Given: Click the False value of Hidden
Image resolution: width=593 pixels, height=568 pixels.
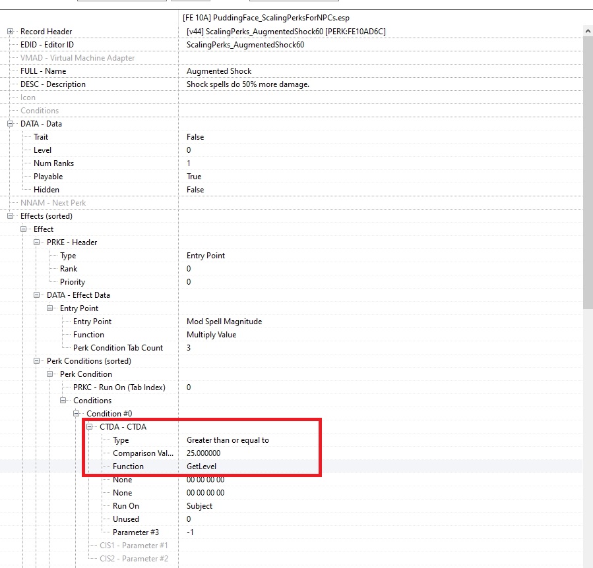Looking at the screenshot, I should click(195, 190).
